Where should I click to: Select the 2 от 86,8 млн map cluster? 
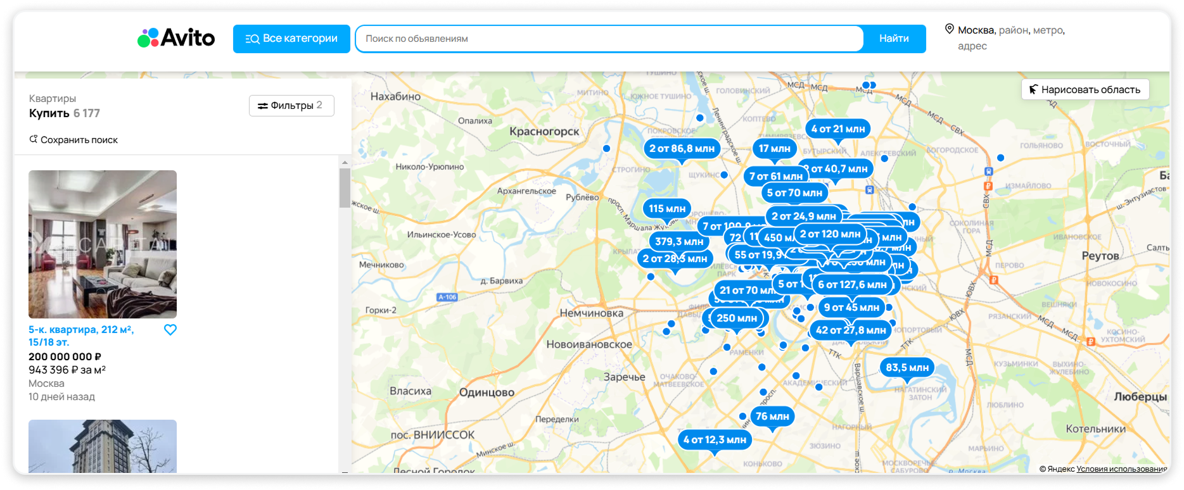(x=682, y=149)
